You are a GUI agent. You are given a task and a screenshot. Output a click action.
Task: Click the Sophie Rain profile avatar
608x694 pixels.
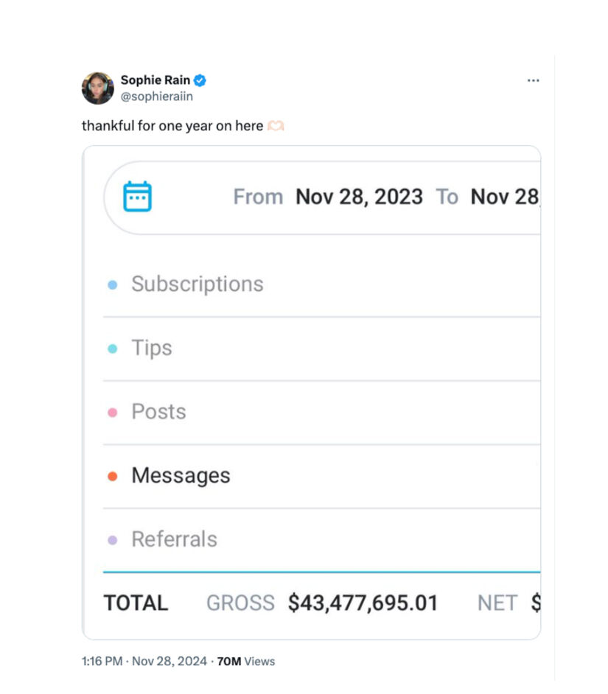(97, 88)
